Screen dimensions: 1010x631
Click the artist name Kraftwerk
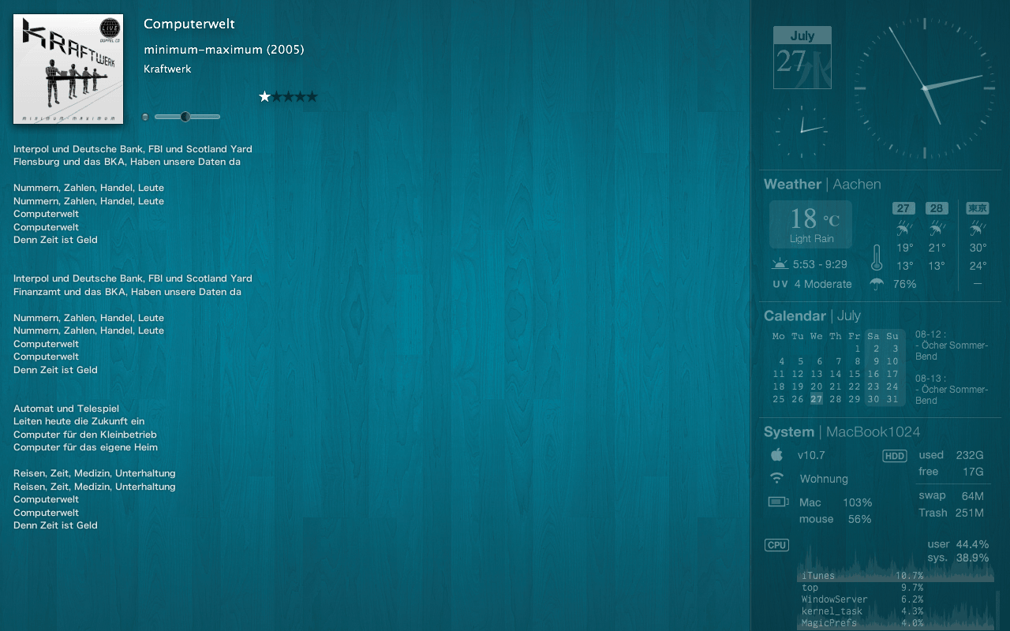[167, 69]
